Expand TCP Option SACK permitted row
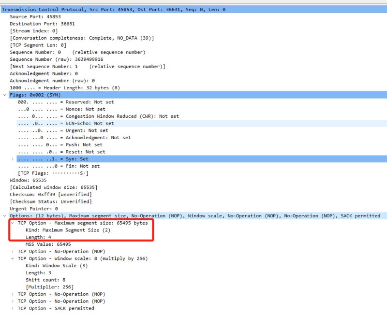Viewport: 387px width, 313px height. click(x=13, y=308)
